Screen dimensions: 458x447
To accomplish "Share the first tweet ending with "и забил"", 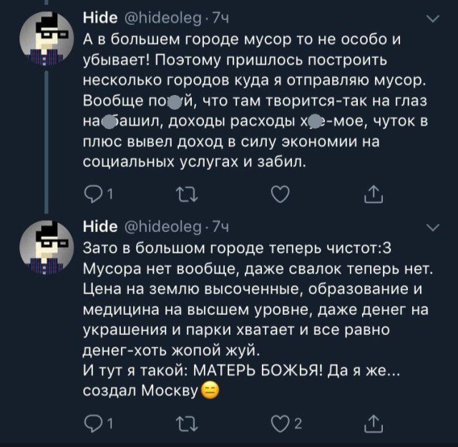I will point(375,192).
